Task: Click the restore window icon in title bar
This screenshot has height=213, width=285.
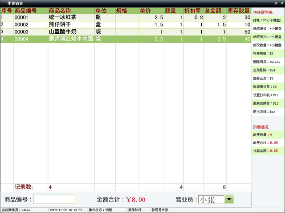Action: [x=276, y=3]
